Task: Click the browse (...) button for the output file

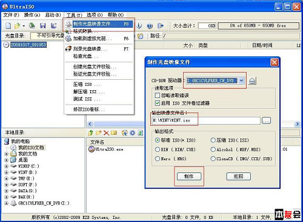Action: pos(266,120)
